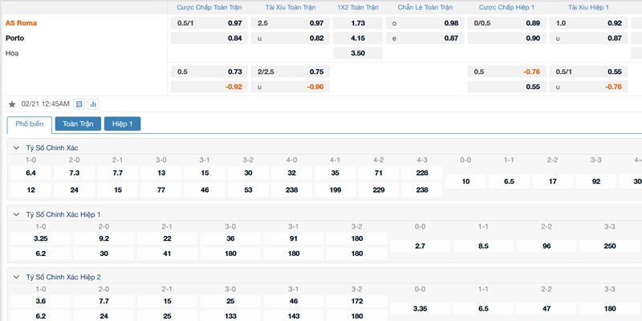The height and width of the screenshot is (321, 642).
Task: Choose odd total goals odds 0.98
Action: pos(425,23)
